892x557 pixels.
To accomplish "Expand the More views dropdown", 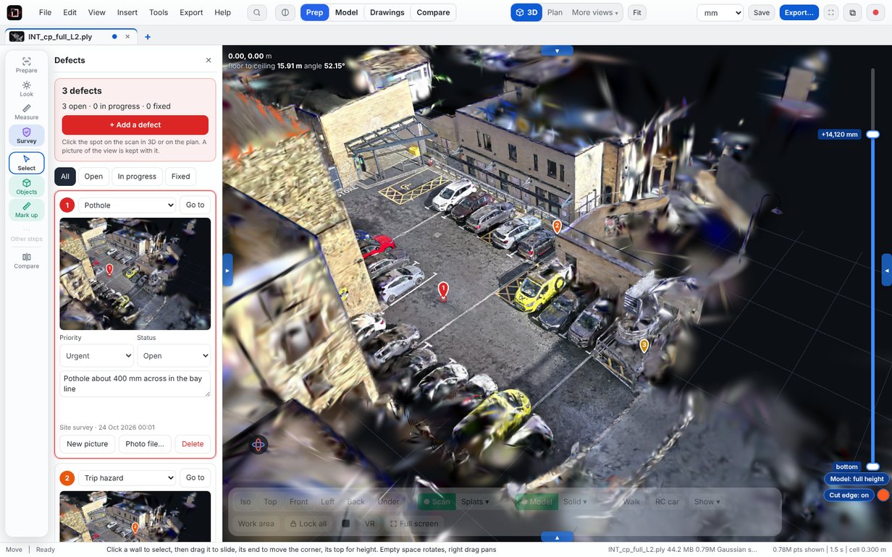I will [595, 12].
